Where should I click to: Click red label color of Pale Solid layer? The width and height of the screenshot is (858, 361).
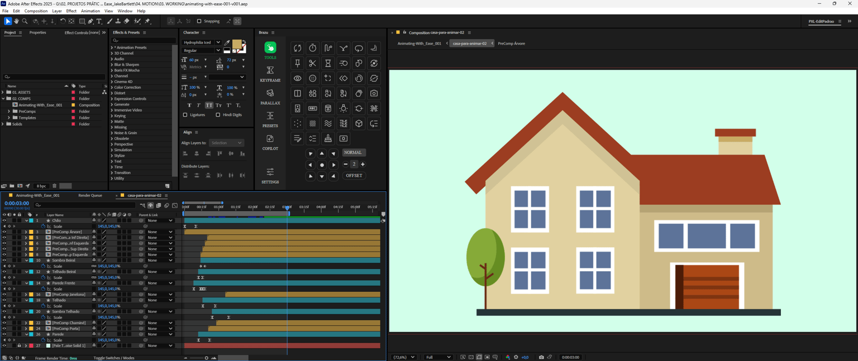31,346
